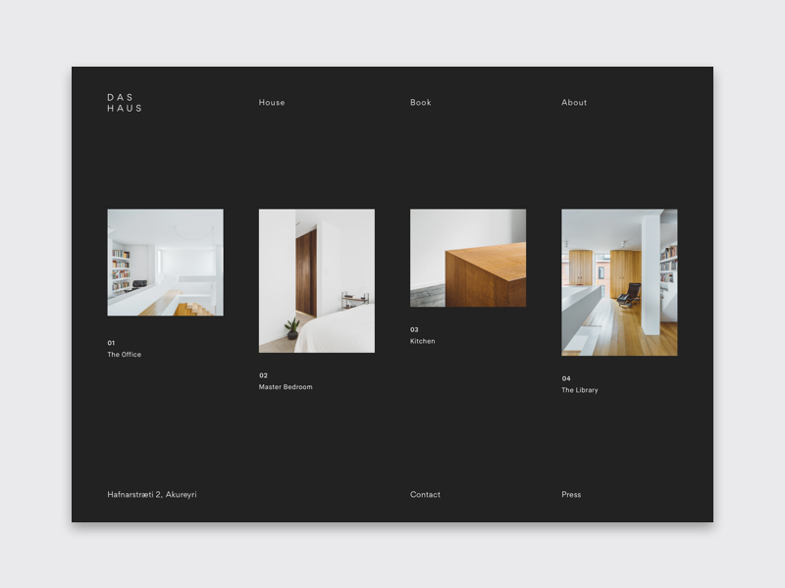The height and width of the screenshot is (588, 785).
Task: Open the Contact footer link
Action: (425, 495)
